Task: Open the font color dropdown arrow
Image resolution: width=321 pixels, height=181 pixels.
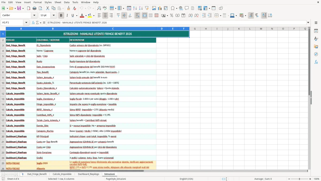Action: [86, 16]
